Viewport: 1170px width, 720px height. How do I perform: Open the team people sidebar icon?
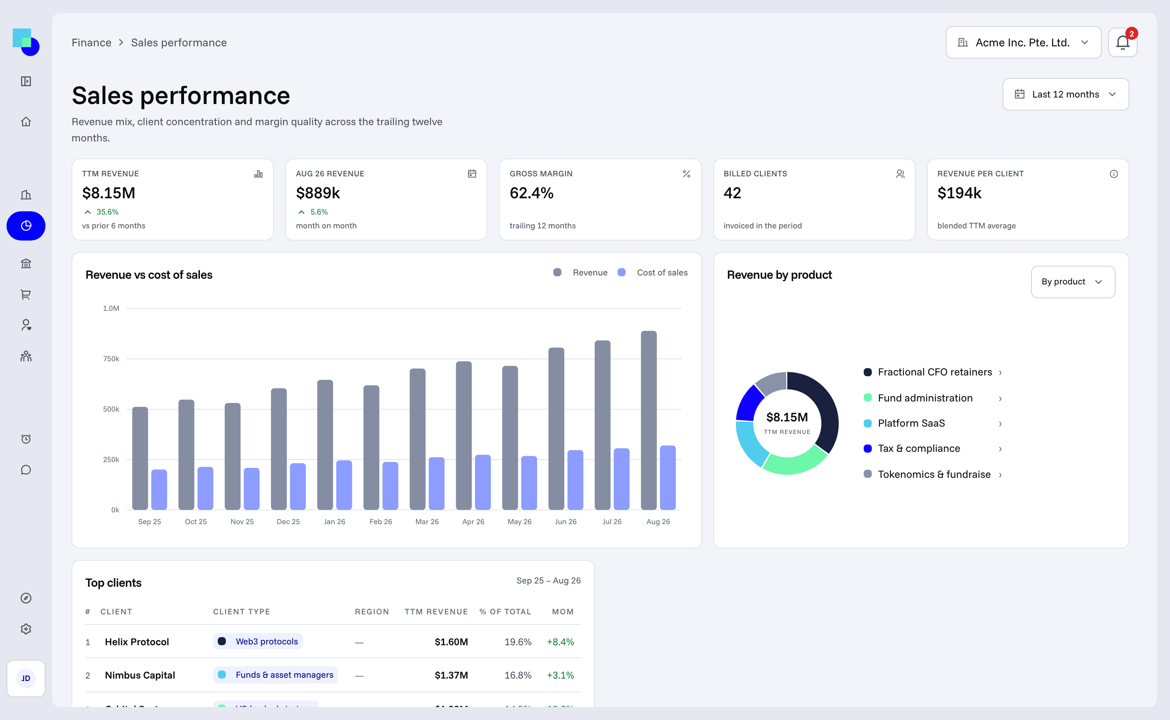pos(26,356)
